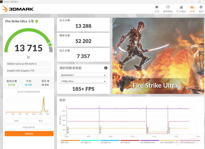Select the Intel(R) UHD Graphics 770 entry

click(28, 71)
